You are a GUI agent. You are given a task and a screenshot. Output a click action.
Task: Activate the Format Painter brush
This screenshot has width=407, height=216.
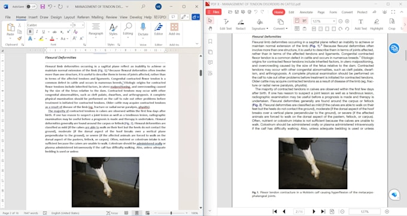pyautogui.click(x=20, y=38)
